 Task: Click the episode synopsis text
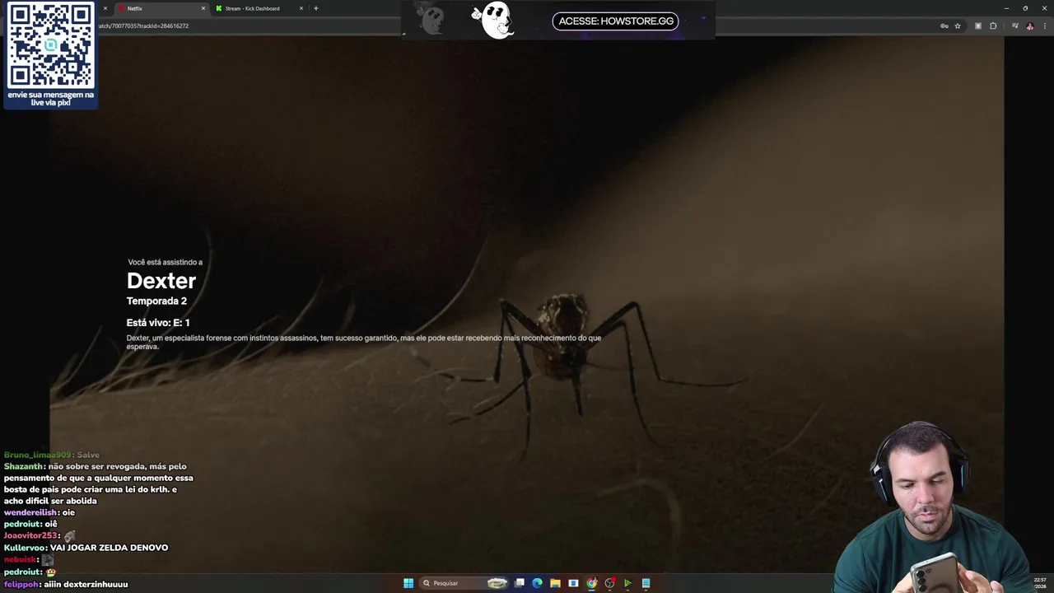coord(363,342)
